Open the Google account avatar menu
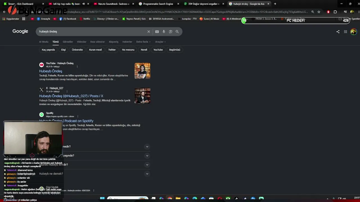The image size is (360, 202). (x=354, y=32)
